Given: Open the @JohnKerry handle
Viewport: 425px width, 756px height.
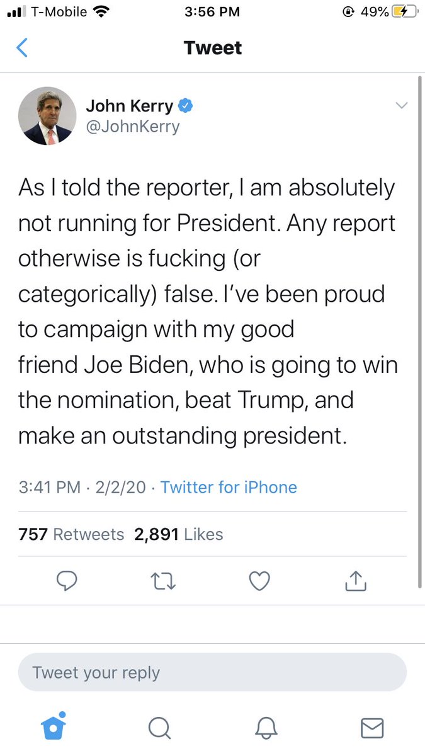Looking at the screenshot, I should click(133, 127).
